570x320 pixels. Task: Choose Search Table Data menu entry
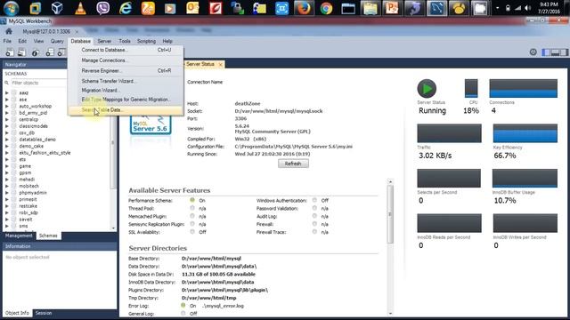(x=126, y=110)
